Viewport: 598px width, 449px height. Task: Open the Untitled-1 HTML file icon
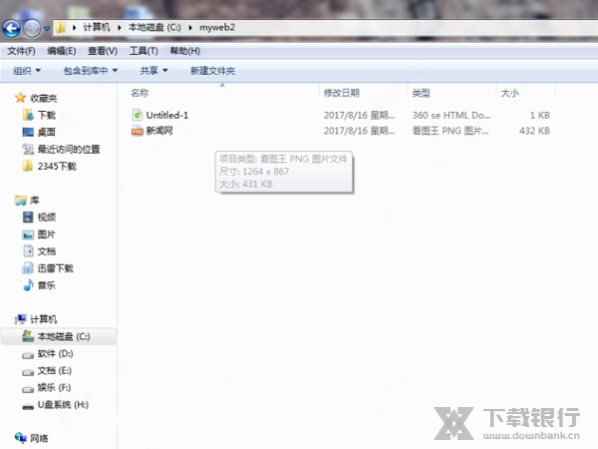pos(138,115)
